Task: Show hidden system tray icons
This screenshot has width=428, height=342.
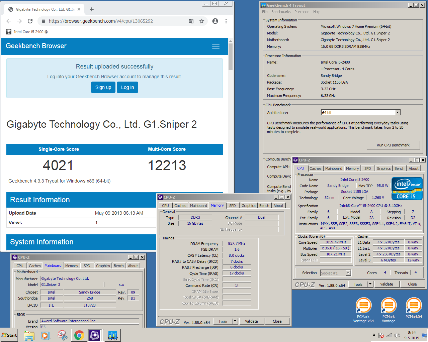Action: (x=374, y=335)
